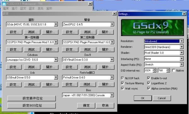Screen dimensions: 189x114
Task: Click 測試 button under FireWire plugin
Action: pos(88,84)
